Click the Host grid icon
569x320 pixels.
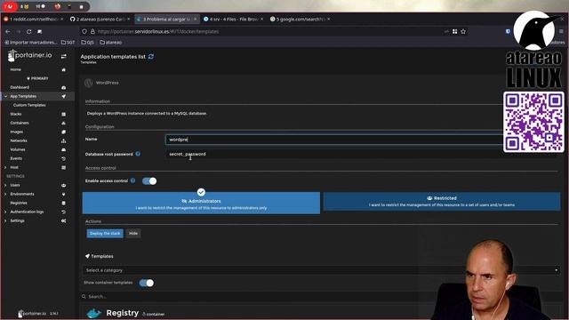[x=63, y=168]
